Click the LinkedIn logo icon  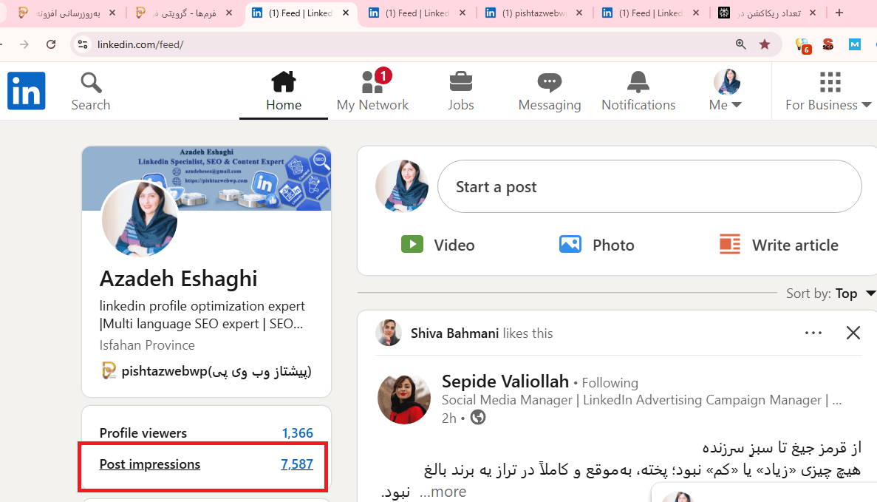27,91
